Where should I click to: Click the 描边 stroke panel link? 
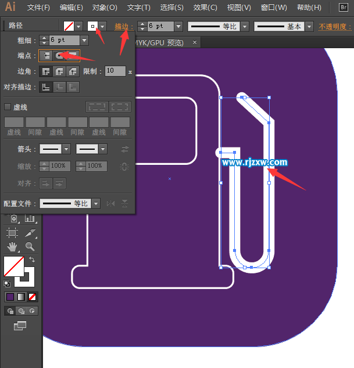pyautogui.click(x=124, y=27)
